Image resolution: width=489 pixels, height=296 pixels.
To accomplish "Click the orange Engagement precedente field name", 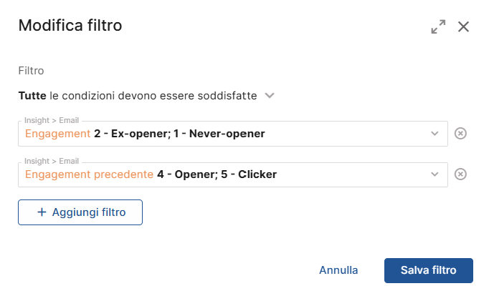I will click(89, 174).
